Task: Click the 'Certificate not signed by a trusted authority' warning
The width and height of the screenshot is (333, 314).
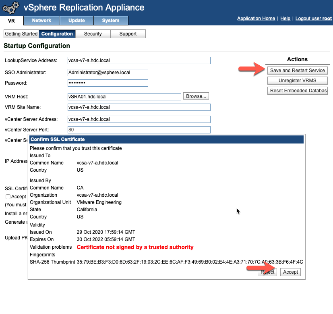Action: coord(135,247)
